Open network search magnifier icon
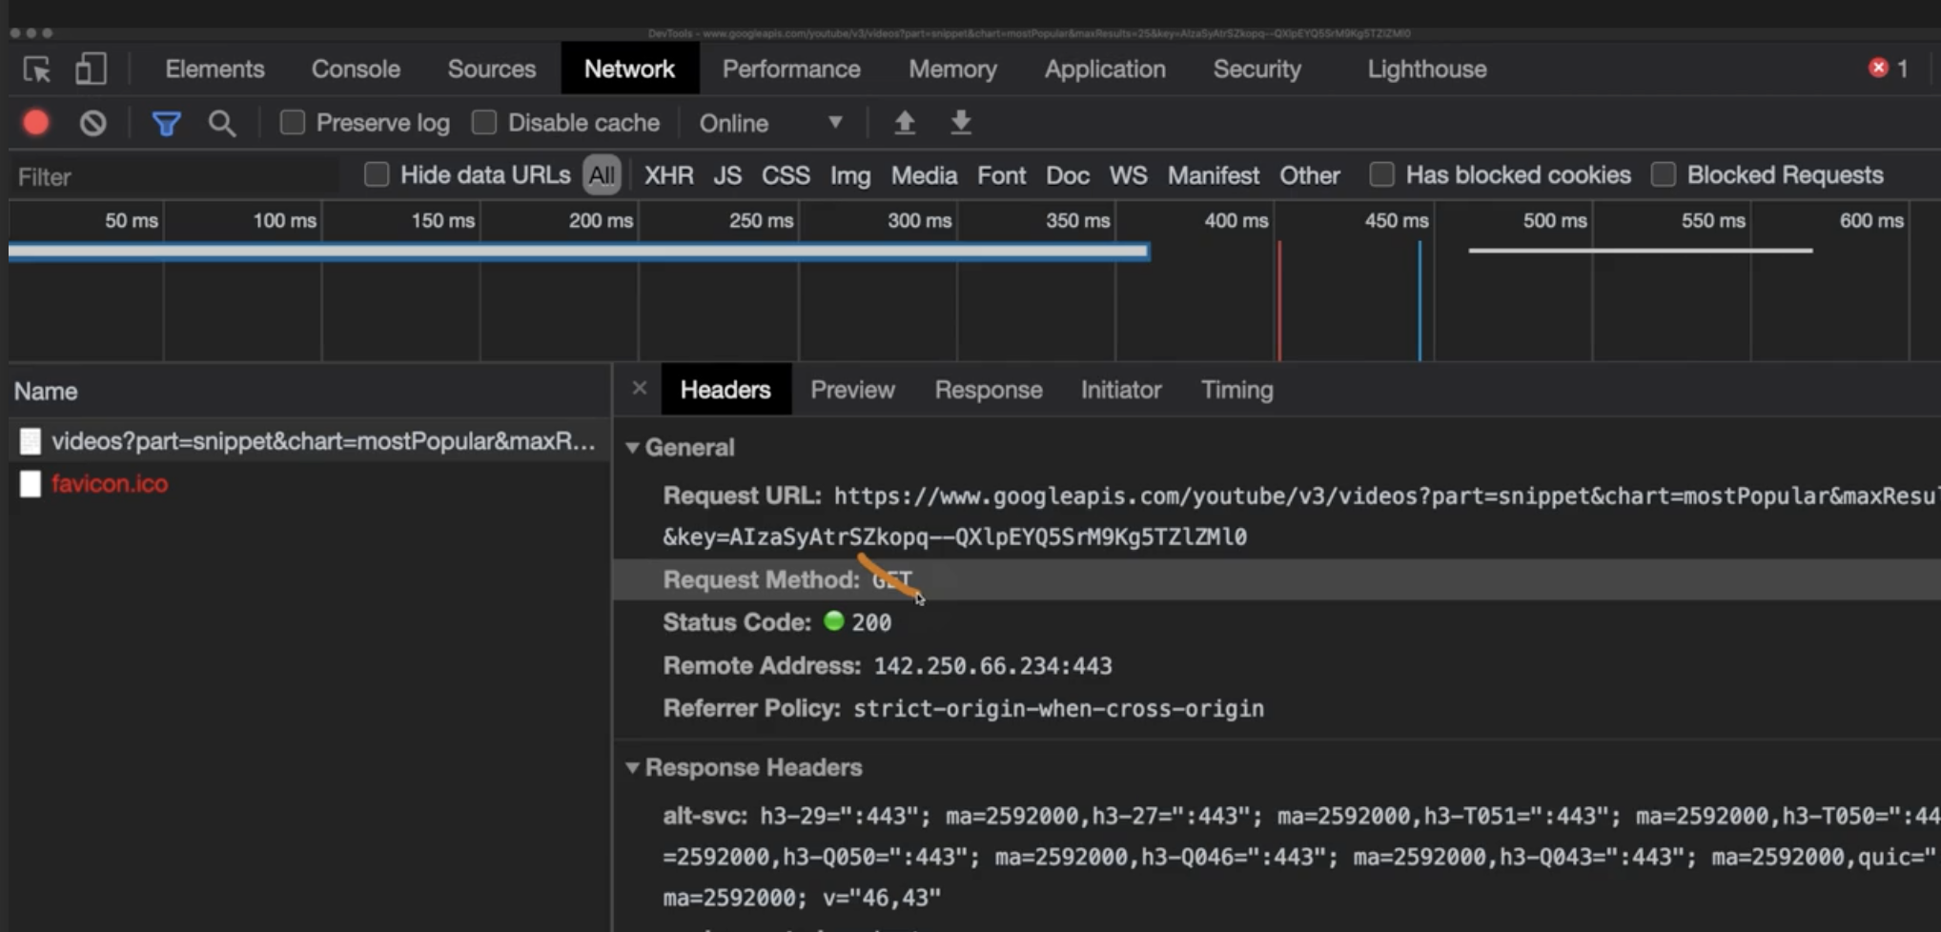The width and height of the screenshot is (1941, 932). pyautogui.click(x=222, y=123)
